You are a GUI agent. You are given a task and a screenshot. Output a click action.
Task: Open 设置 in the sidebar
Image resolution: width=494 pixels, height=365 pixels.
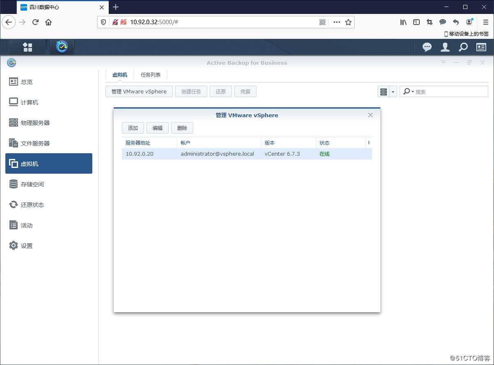(49, 245)
